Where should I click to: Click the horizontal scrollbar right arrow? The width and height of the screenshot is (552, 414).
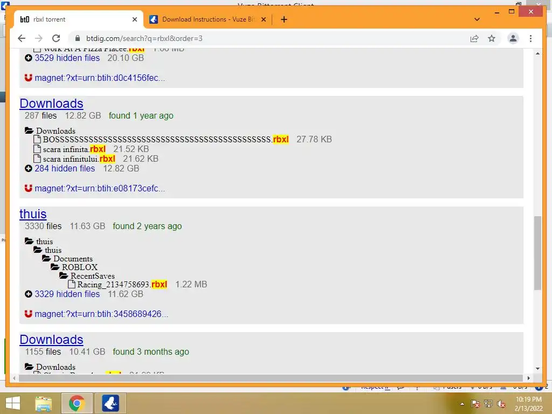(x=528, y=378)
